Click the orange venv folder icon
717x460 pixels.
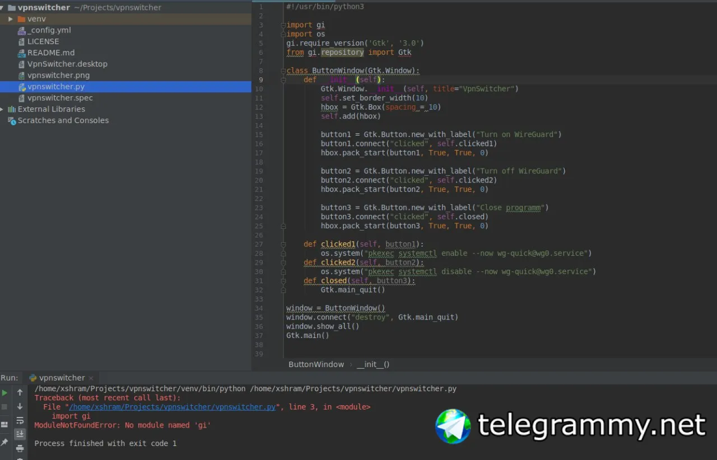pos(22,19)
